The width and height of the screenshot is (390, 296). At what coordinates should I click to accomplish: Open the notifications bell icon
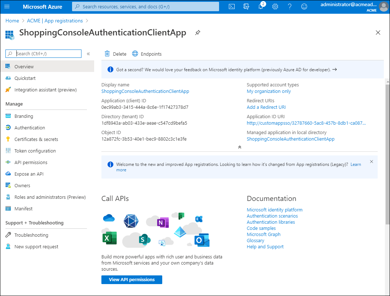(x=261, y=7)
